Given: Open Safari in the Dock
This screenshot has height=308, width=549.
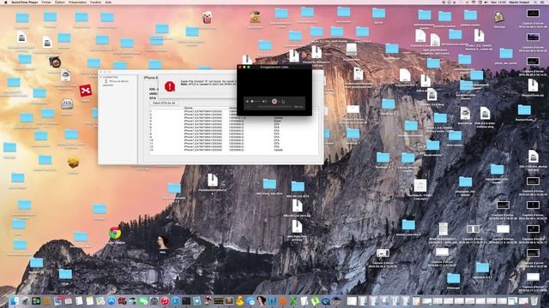Looking at the screenshot, I should [x=175, y=301].
